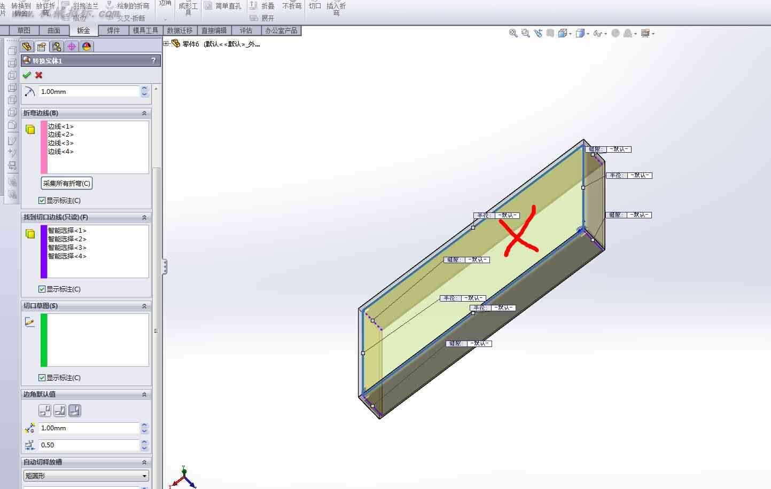Click the panel splitter collapse handle
Viewport: 771px width, 489px height.
(x=165, y=266)
